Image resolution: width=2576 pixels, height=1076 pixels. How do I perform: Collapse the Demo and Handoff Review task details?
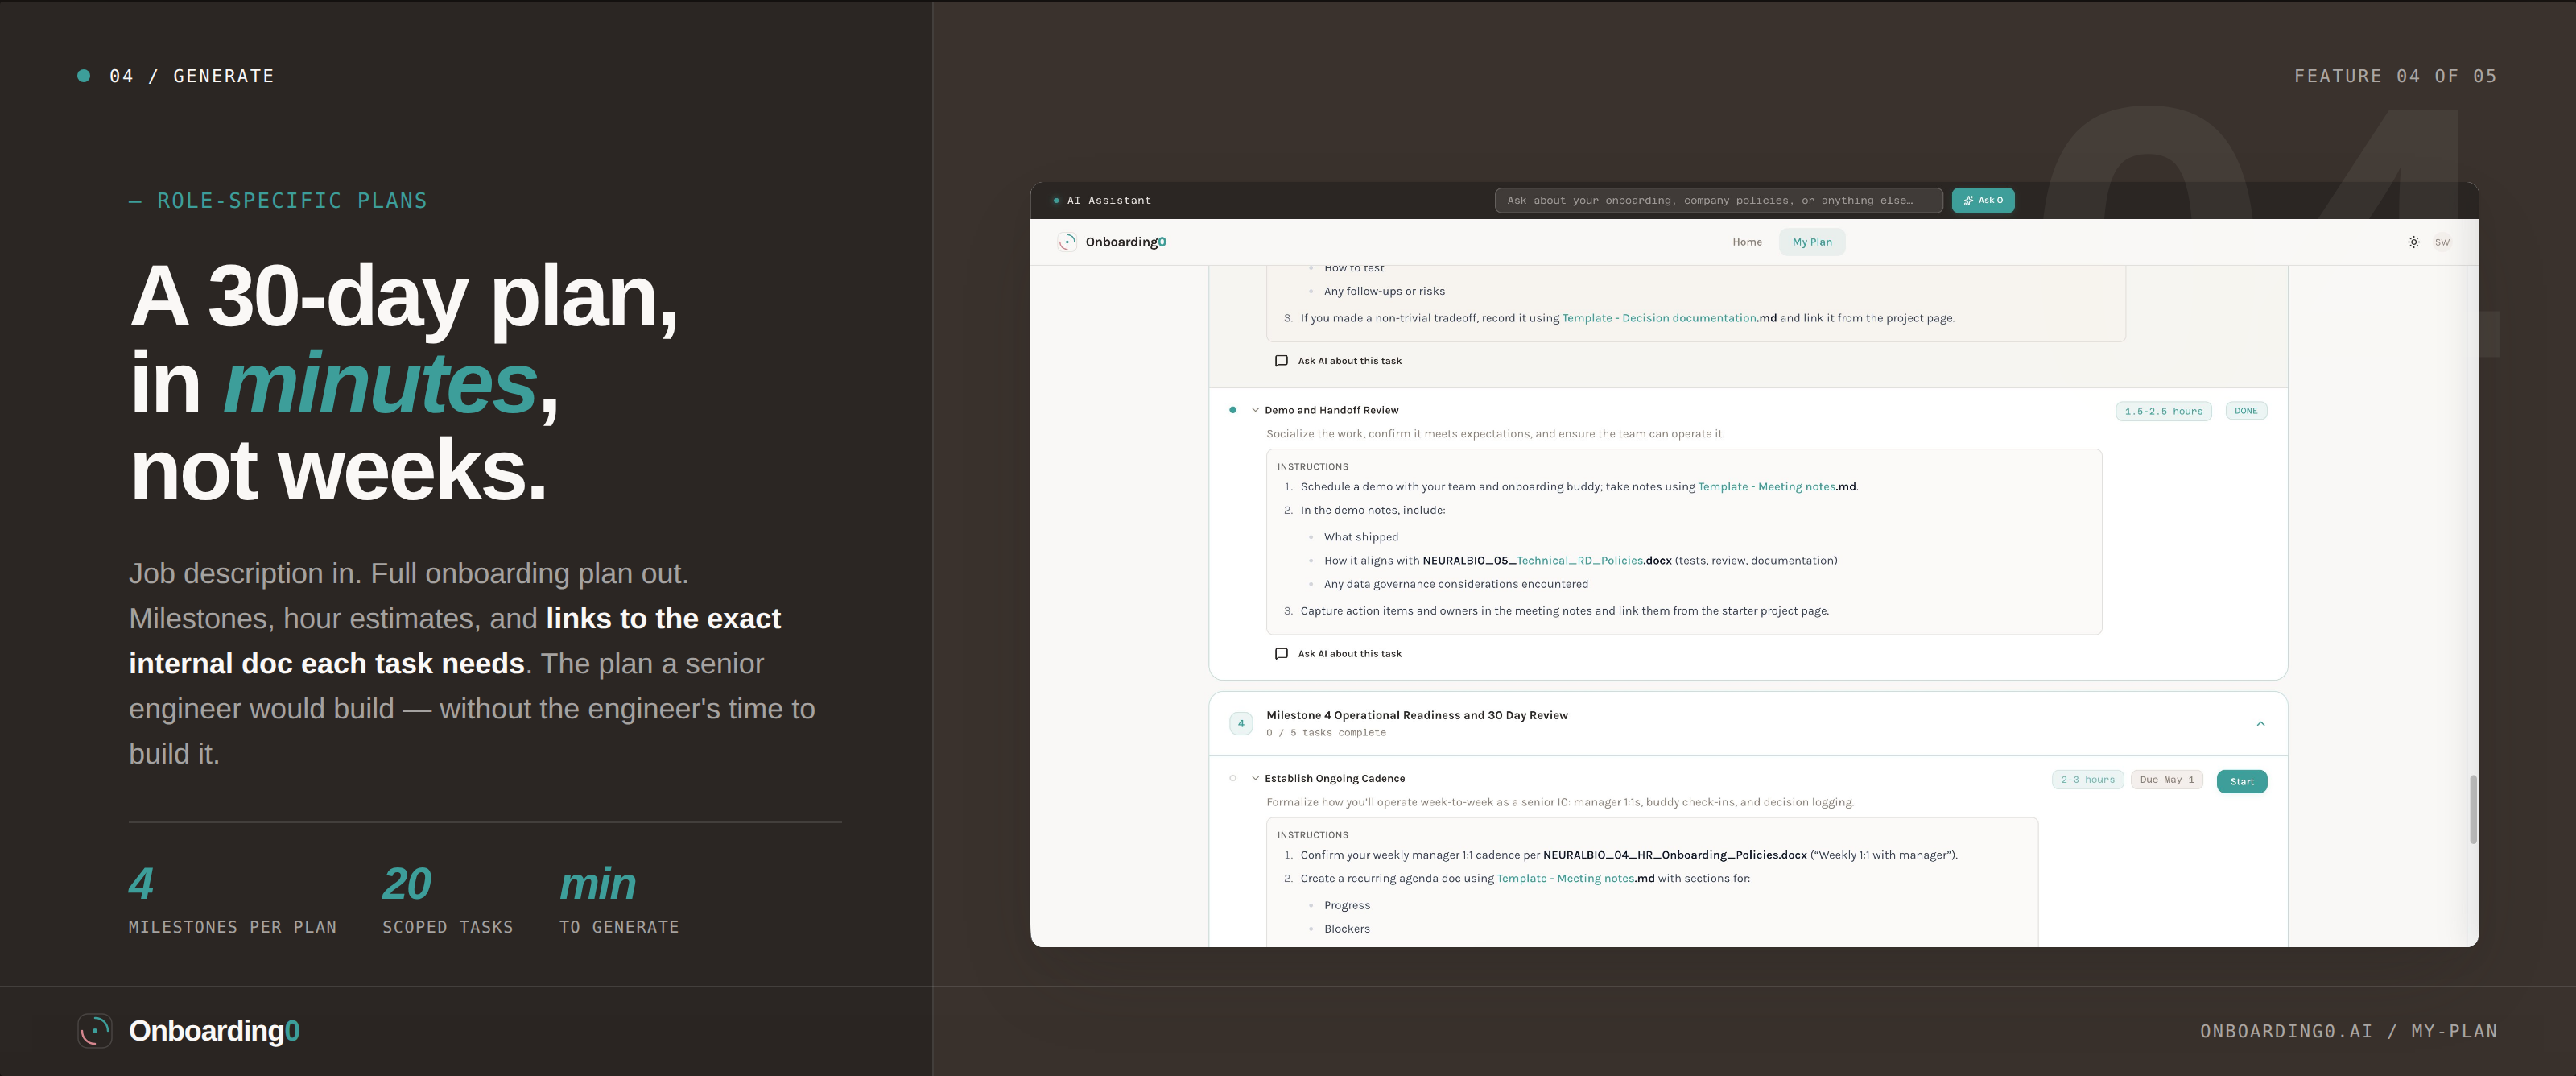tap(1254, 409)
